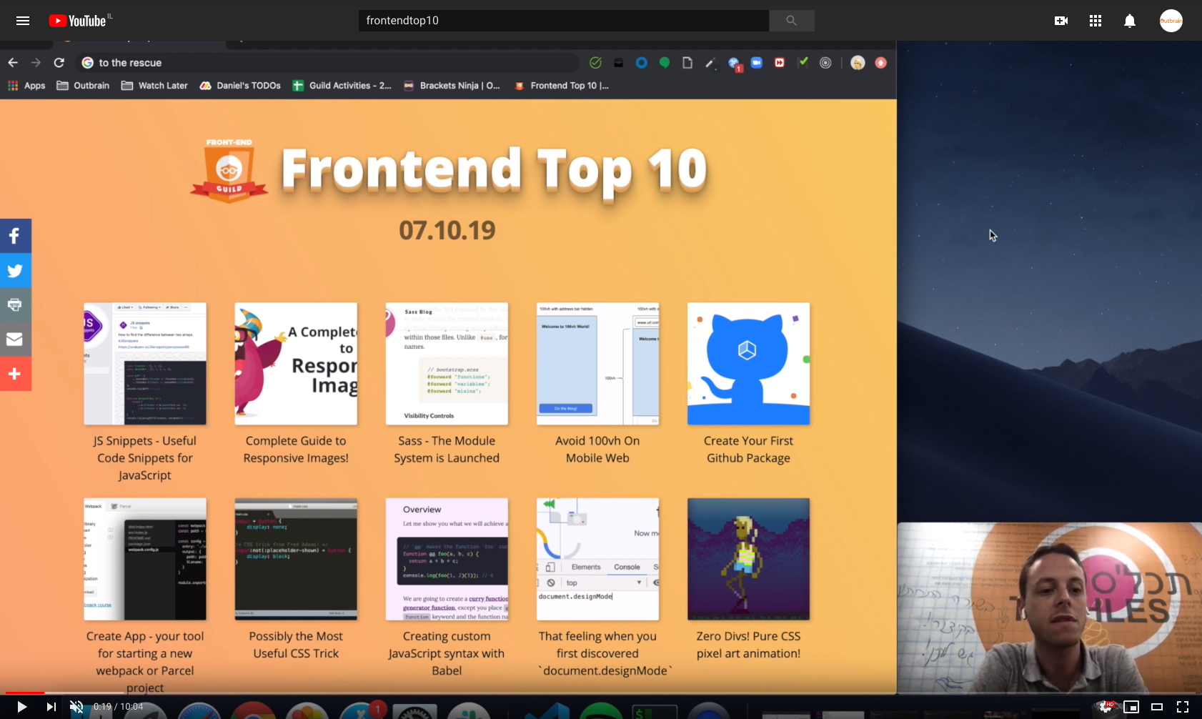1202x719 pixels.
Task: Click the page document extension icon
Action: tap(687, 63)
